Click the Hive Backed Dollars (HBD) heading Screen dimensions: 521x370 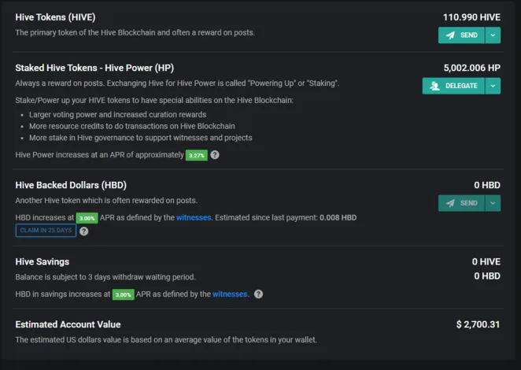tap(71, 185)
